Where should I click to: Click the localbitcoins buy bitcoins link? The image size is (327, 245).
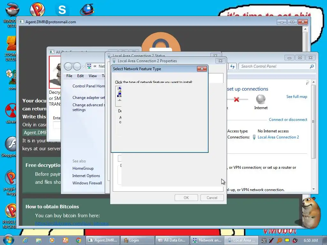tap(72, 223)
